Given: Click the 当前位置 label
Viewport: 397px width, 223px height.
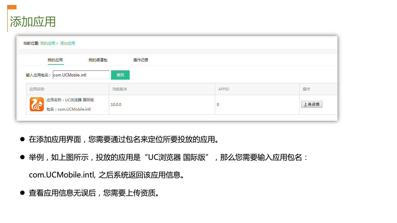Looking at the screenshot, I should [31, 43].
